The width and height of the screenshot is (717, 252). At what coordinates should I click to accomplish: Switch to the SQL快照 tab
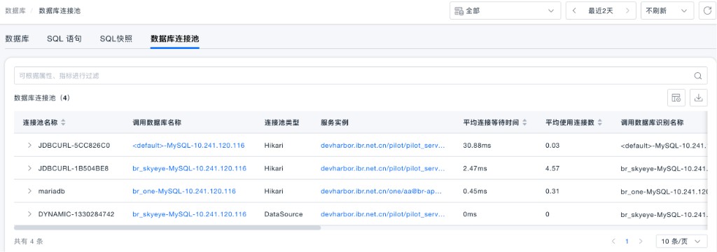(x=116, y=39)
